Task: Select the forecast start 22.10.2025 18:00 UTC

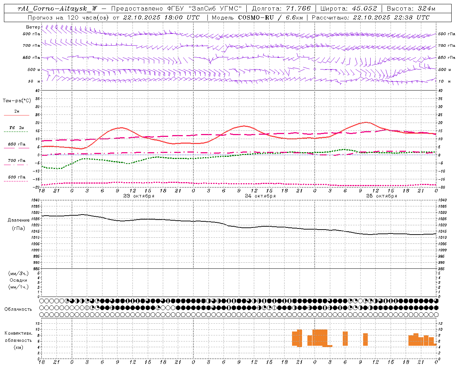Action: pyautogui.click(x=161, y=17)
